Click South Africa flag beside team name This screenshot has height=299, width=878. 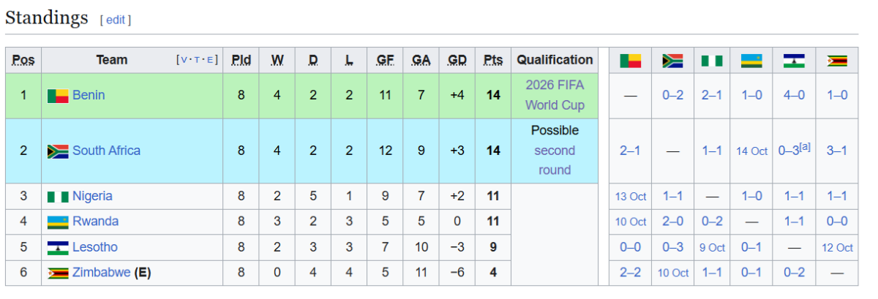pos(58,151)
